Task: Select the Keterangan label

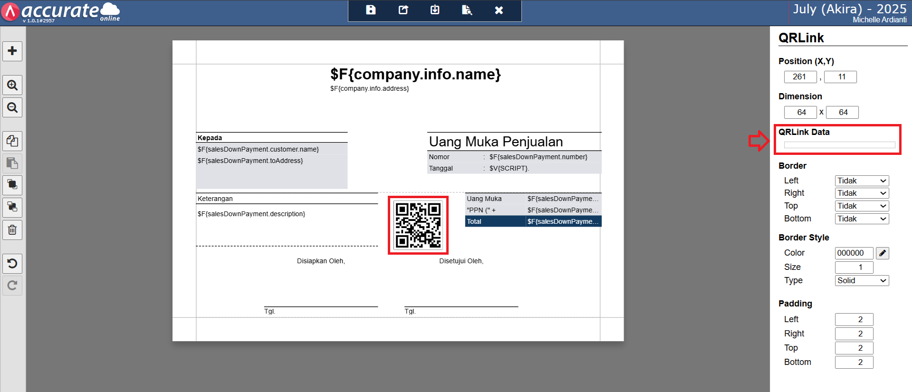Action: [x=215, y=199]
